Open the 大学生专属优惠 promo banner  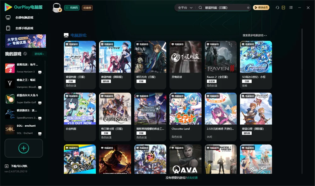point(26,41)
